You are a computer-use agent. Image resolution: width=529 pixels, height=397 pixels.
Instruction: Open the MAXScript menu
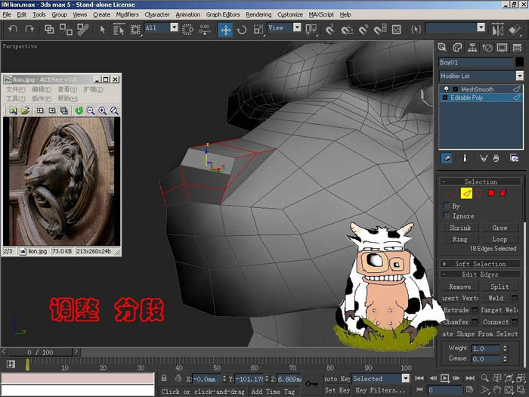click(321, 14)
